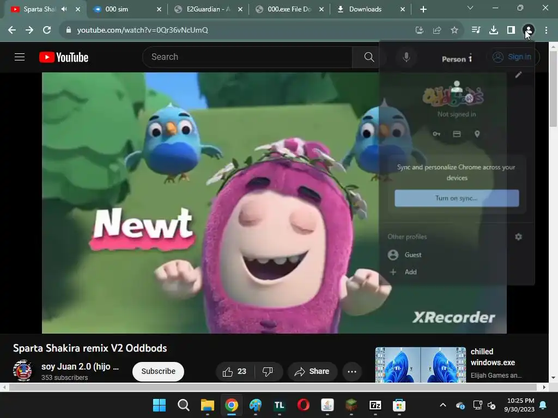Click the video title Sparta Shakira remix V2 Oddbods
This screenshot has height=418, width=558.
pos(90,348)
